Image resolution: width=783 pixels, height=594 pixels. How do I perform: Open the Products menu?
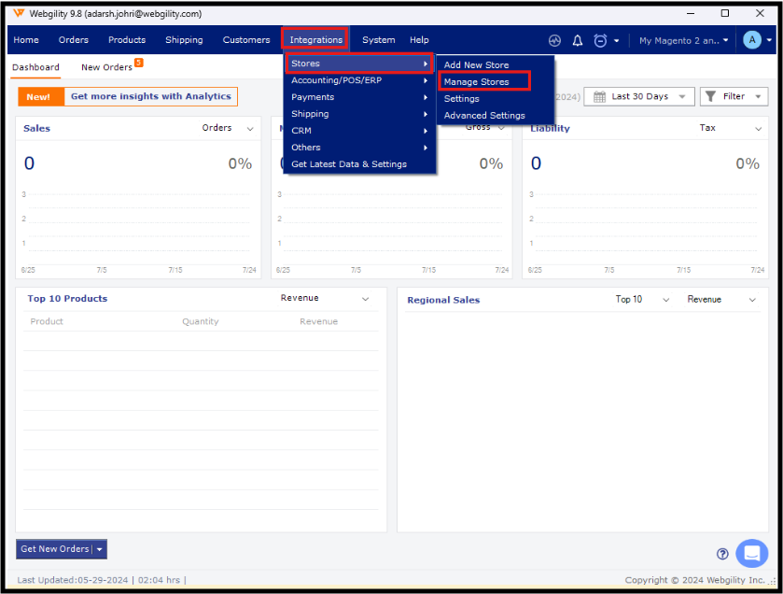click(127, 40)
